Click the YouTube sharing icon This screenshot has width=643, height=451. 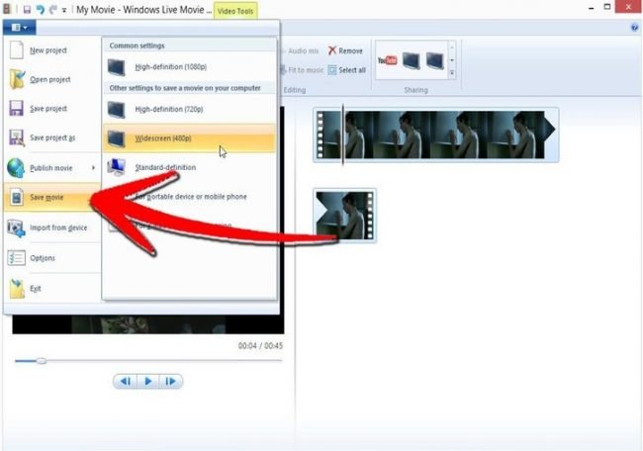388,61
